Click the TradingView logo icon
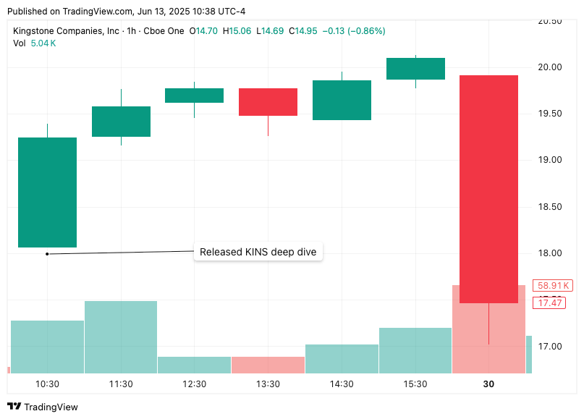 coord(14,406)
